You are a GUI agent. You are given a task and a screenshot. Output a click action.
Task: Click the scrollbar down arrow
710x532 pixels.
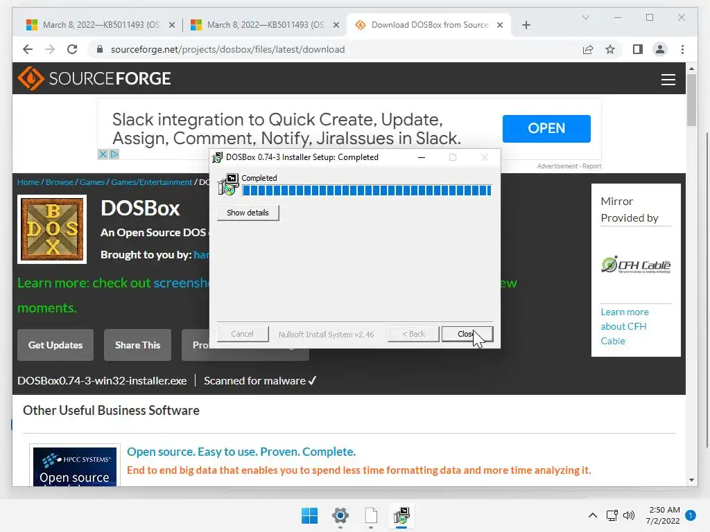point(691,480)
